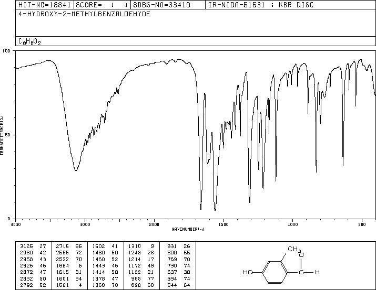376x290 pixels.
Task: Select peak 1661 in the peak table
Action: click(63, 285)
